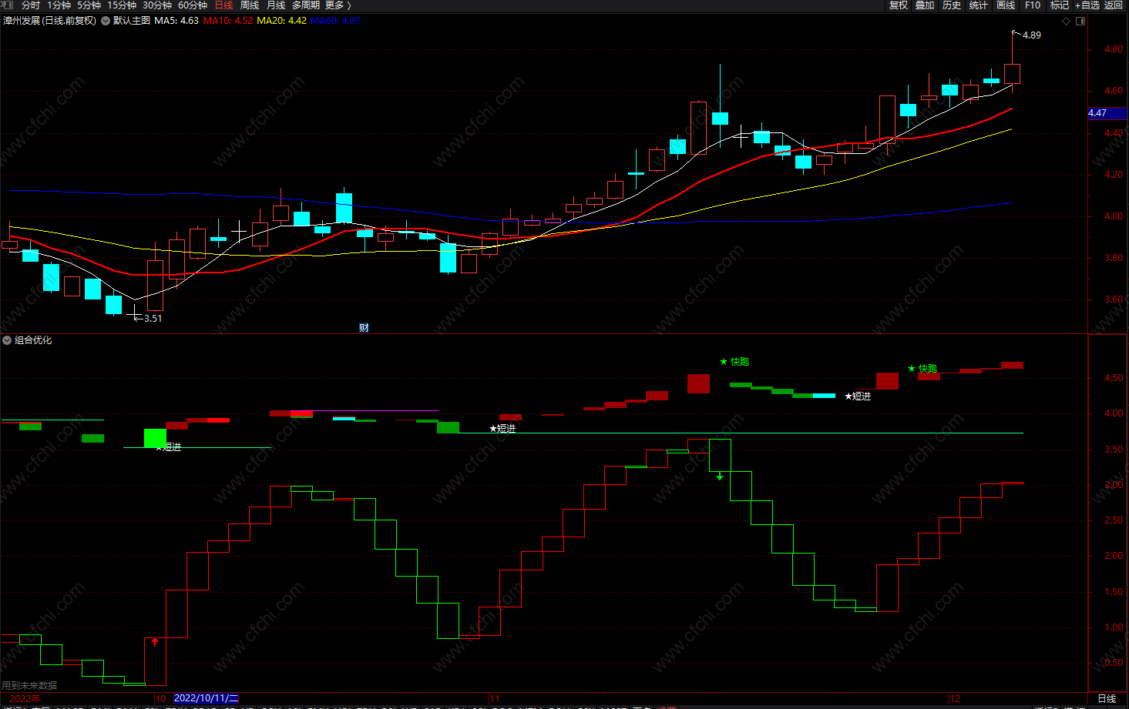Viewport: 1129px width, 709px height.
Task: Select the 60分钟 period
Action: click(x=193, y=5)
